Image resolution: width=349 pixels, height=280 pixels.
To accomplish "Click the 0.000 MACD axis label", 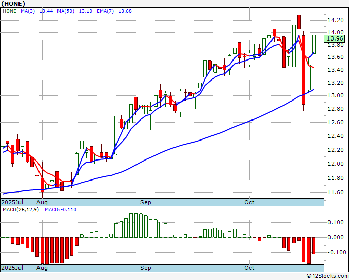I will 336,237.
